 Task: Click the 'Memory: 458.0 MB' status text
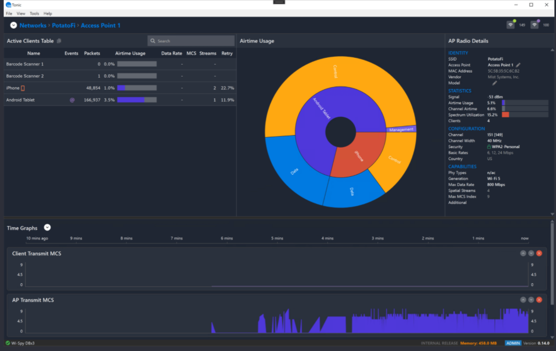(x=478, y=343)
